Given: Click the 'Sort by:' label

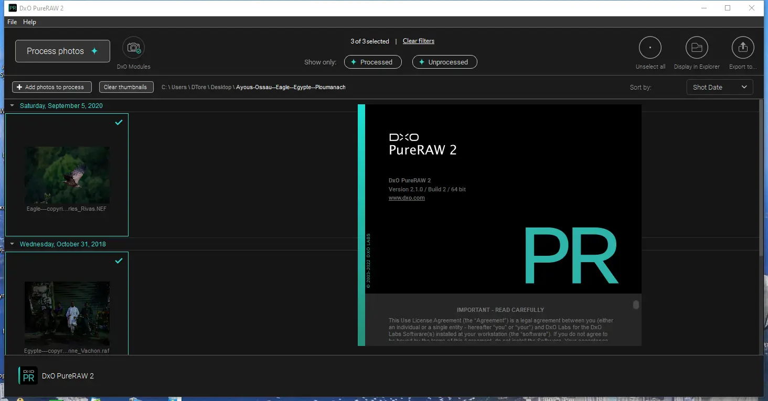Looking at the screenshot, I should (x=641, y=88).
